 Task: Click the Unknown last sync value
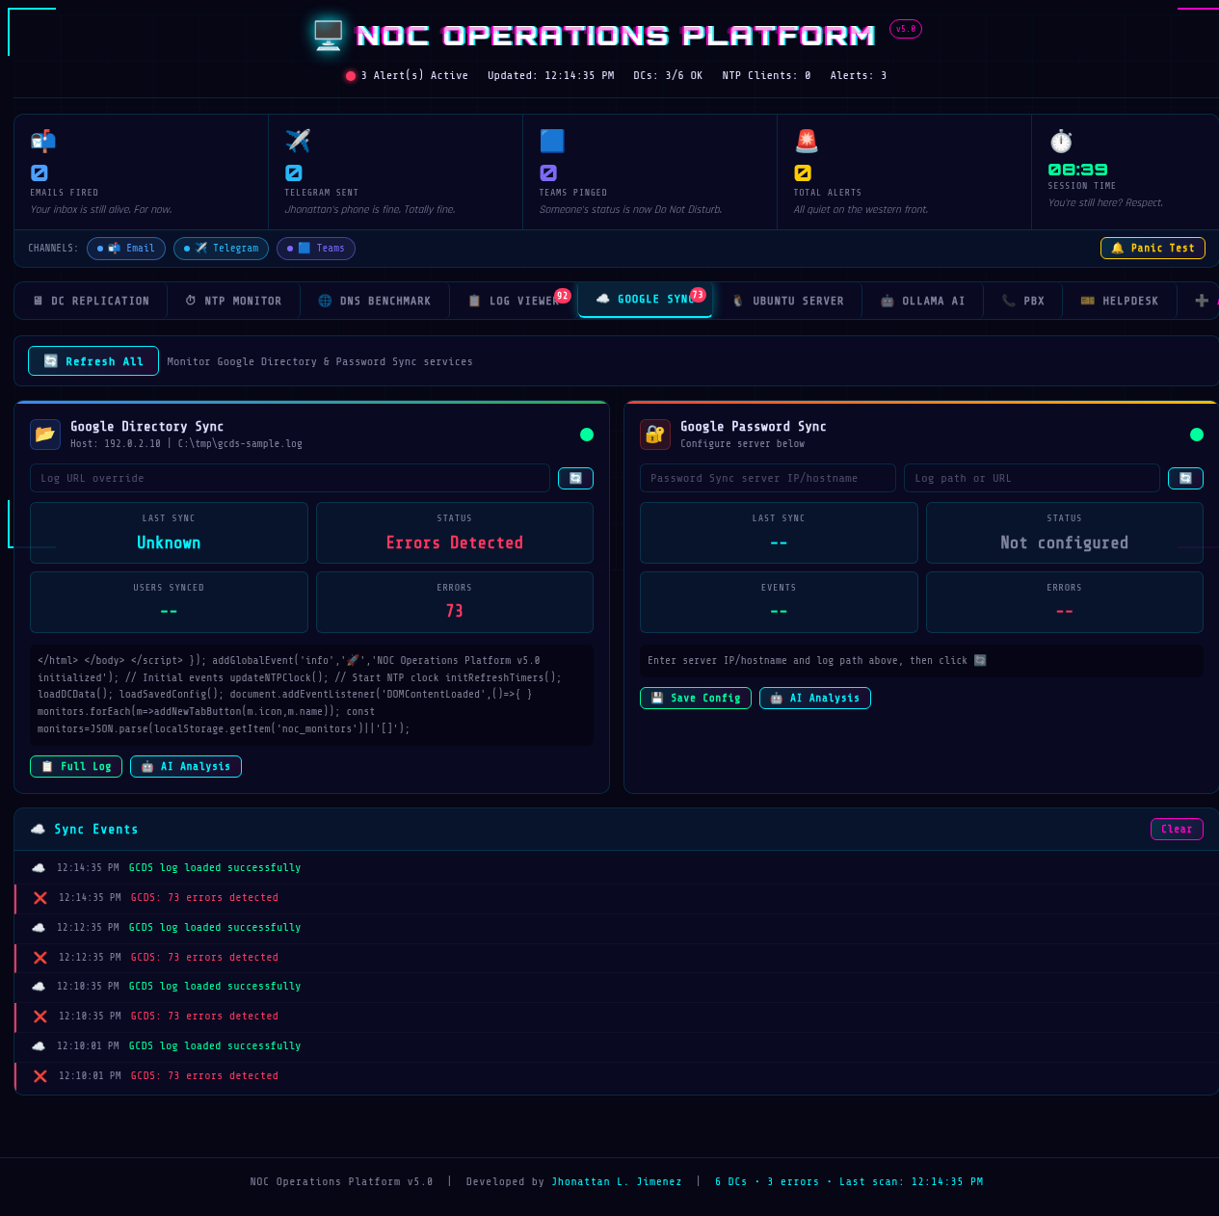tap(169, 542)
